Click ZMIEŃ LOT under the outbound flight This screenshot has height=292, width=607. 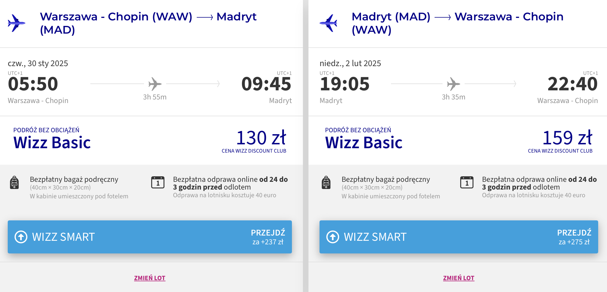pos(150,278)
